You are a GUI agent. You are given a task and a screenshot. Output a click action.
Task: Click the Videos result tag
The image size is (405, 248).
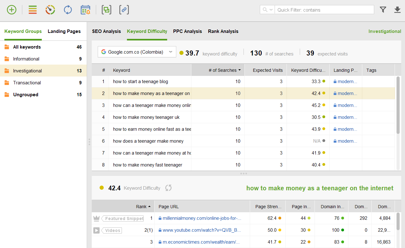[112, 230]
